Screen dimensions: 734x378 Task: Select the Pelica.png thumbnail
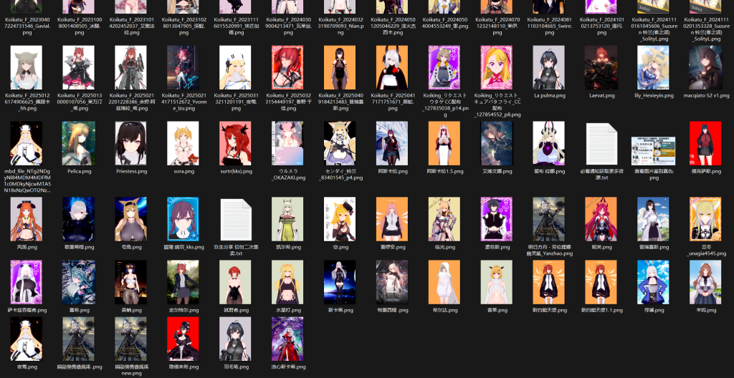(78, 143)
